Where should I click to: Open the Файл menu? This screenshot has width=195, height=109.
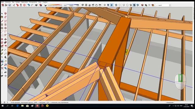pyautogui.click(x=2, y=2)
